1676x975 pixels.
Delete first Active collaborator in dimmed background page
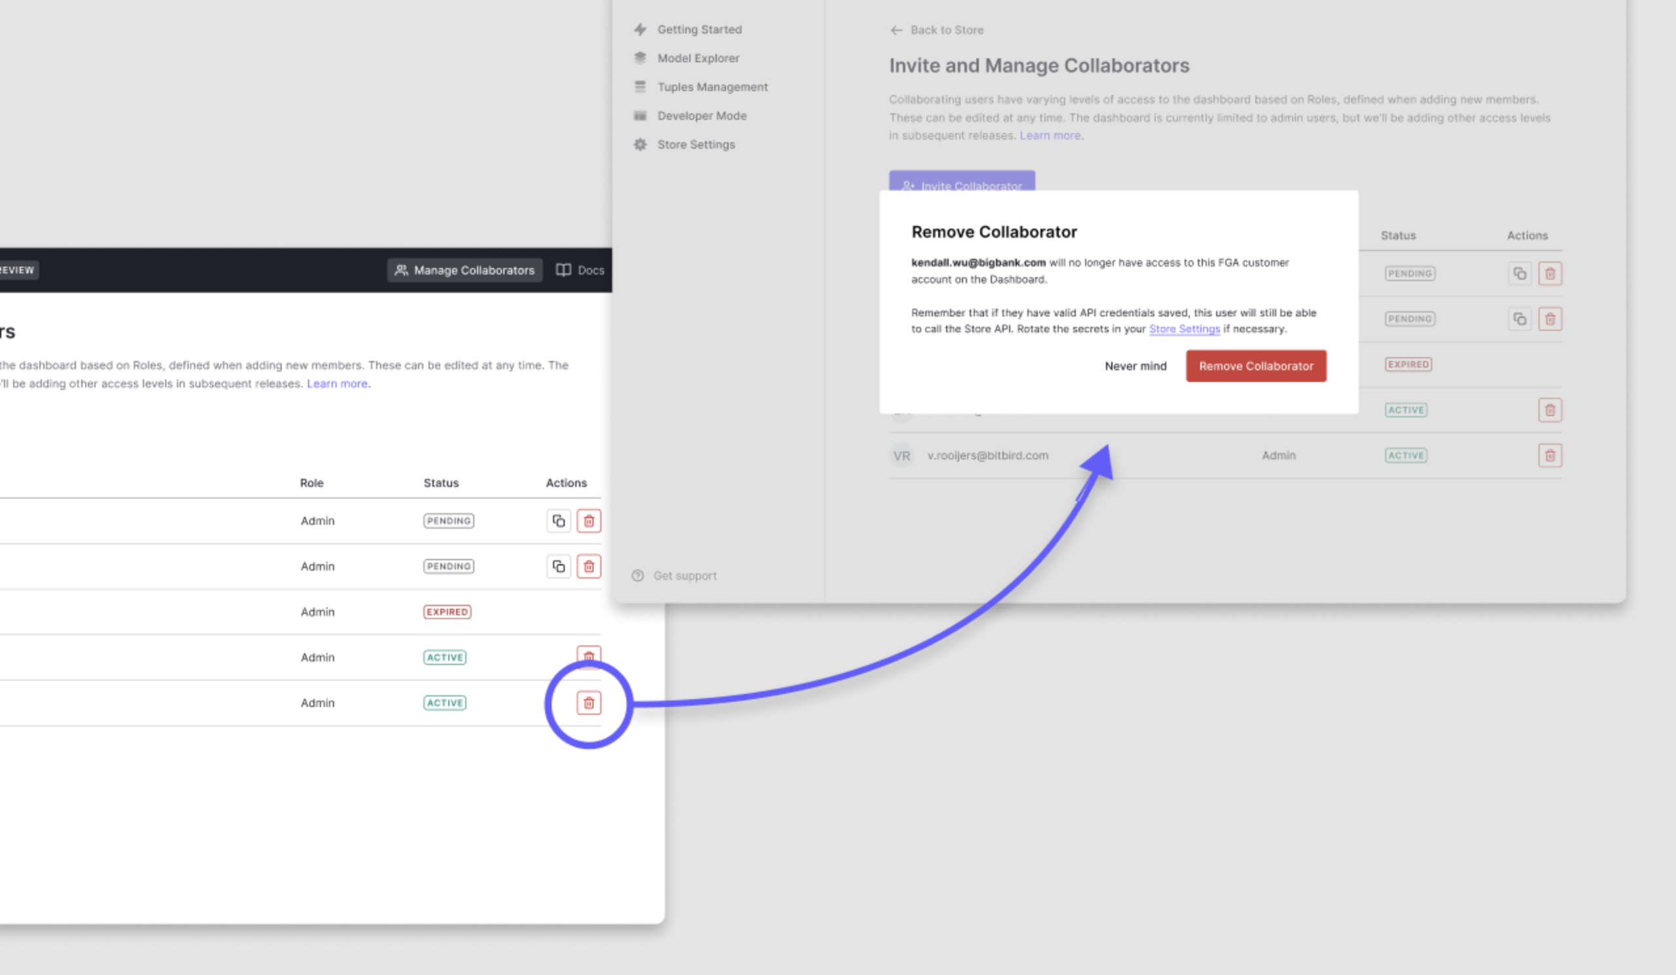click(1550, 410)
